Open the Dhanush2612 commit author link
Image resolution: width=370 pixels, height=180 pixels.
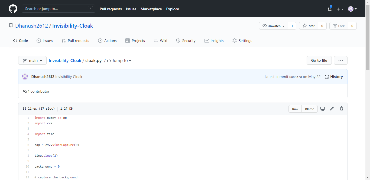[x=43, y=77]
